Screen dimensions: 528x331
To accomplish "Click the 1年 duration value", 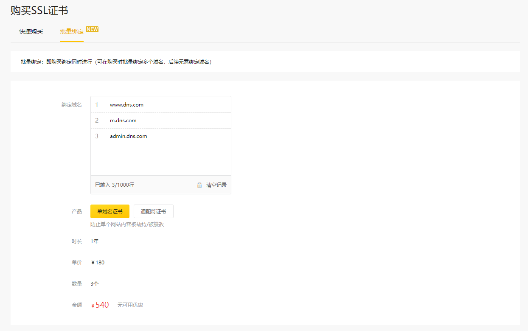I will click(94, 241).
